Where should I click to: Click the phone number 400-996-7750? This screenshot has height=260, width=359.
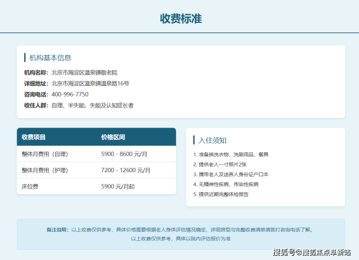(x=70, y=94)
